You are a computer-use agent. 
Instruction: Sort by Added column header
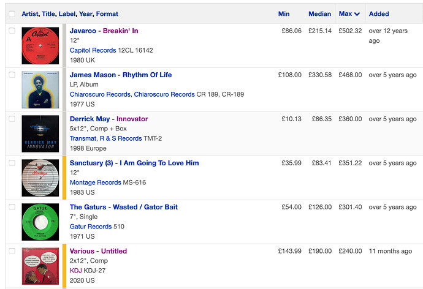tap(379, 13)
